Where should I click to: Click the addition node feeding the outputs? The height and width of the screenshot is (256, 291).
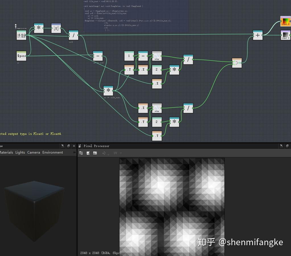point(257,35)
